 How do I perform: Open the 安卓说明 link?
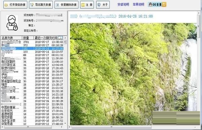click(x=123, y=4)
